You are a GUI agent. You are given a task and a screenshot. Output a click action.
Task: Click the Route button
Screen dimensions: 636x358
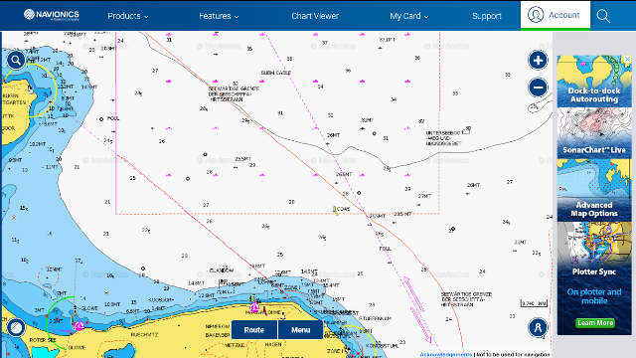coord(254,329)
